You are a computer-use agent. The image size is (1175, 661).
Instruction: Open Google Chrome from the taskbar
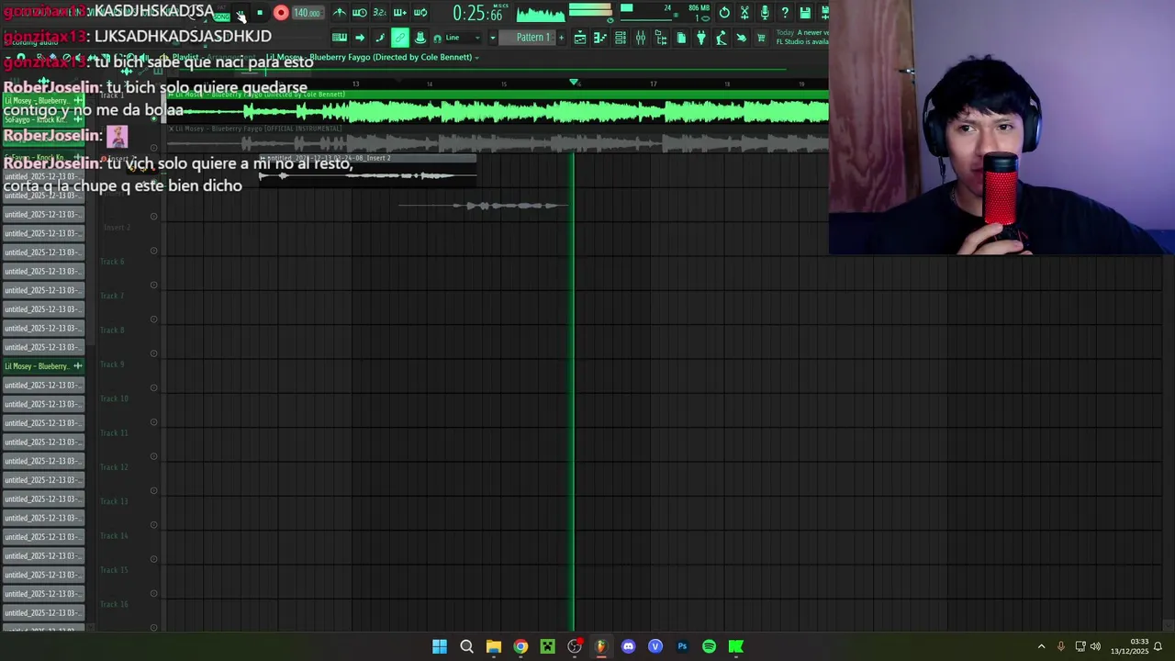(520, 646)
